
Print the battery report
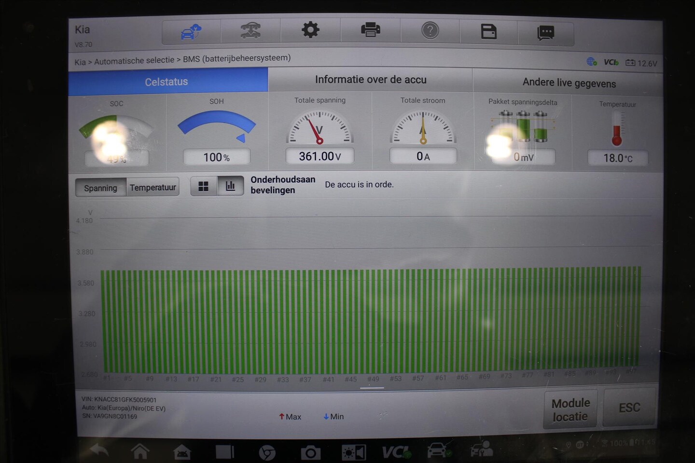tap(370, 30)
